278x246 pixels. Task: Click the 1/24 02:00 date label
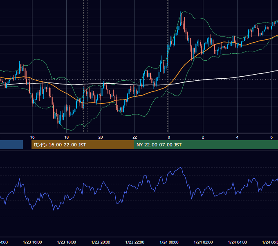pos(203,242)
